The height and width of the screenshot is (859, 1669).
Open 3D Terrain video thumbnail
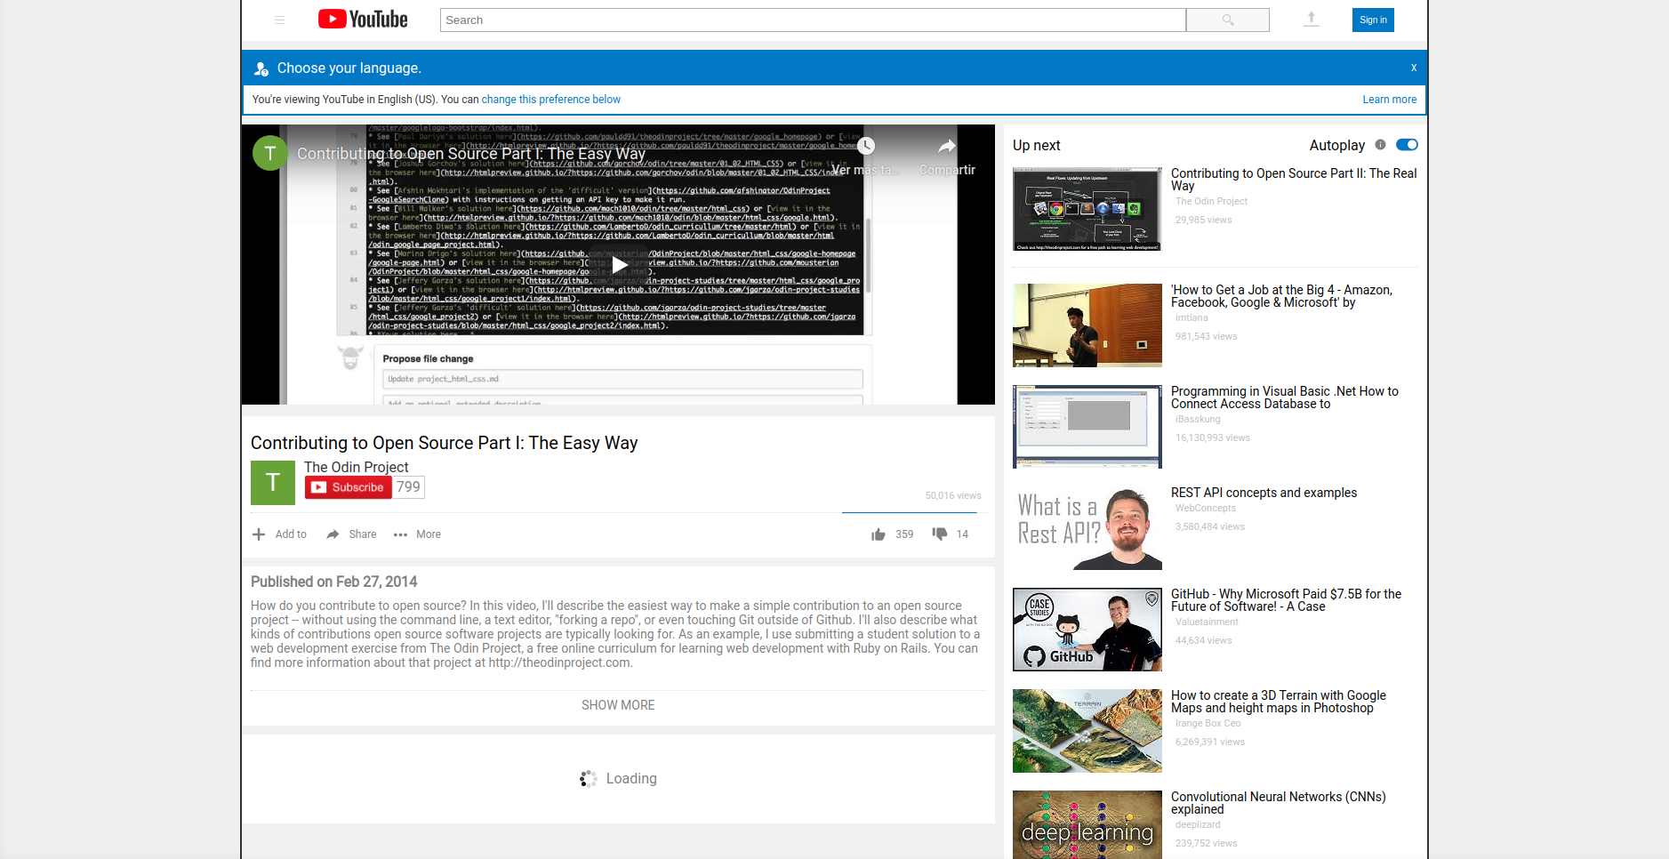click(x=1087, y=731)
